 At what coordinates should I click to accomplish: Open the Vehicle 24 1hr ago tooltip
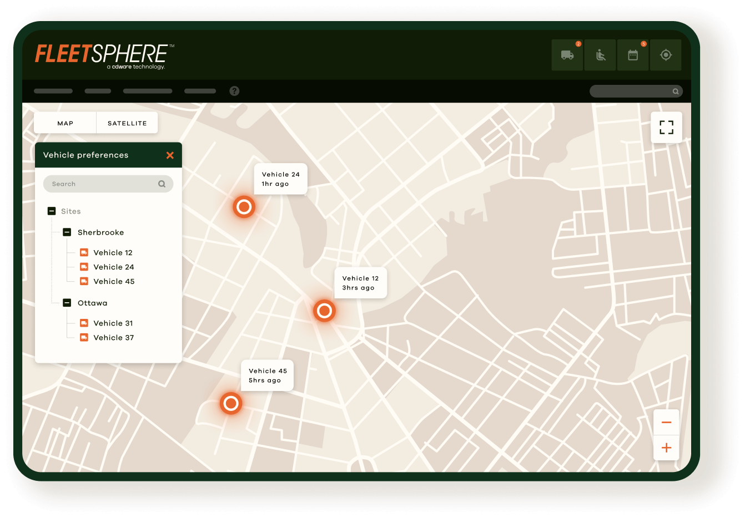point(280,179)
